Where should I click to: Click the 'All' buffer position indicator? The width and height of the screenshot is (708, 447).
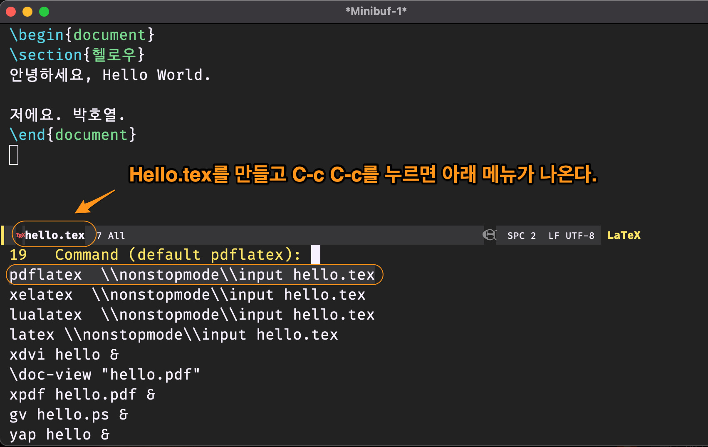click(x=116, y=236)
